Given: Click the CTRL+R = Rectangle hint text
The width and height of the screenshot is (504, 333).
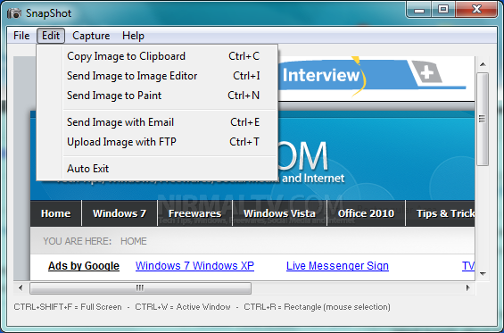Looking at the screenshot, I should coord(317,307).
